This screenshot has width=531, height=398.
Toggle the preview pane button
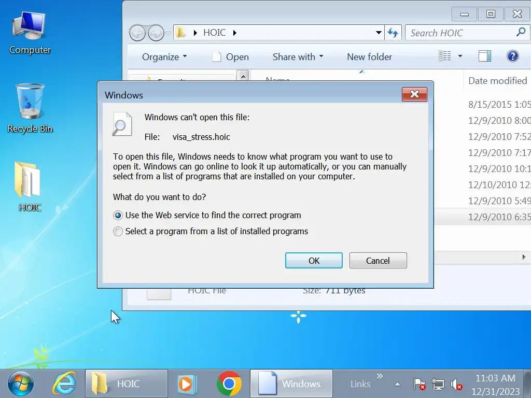tap(485, 56)
